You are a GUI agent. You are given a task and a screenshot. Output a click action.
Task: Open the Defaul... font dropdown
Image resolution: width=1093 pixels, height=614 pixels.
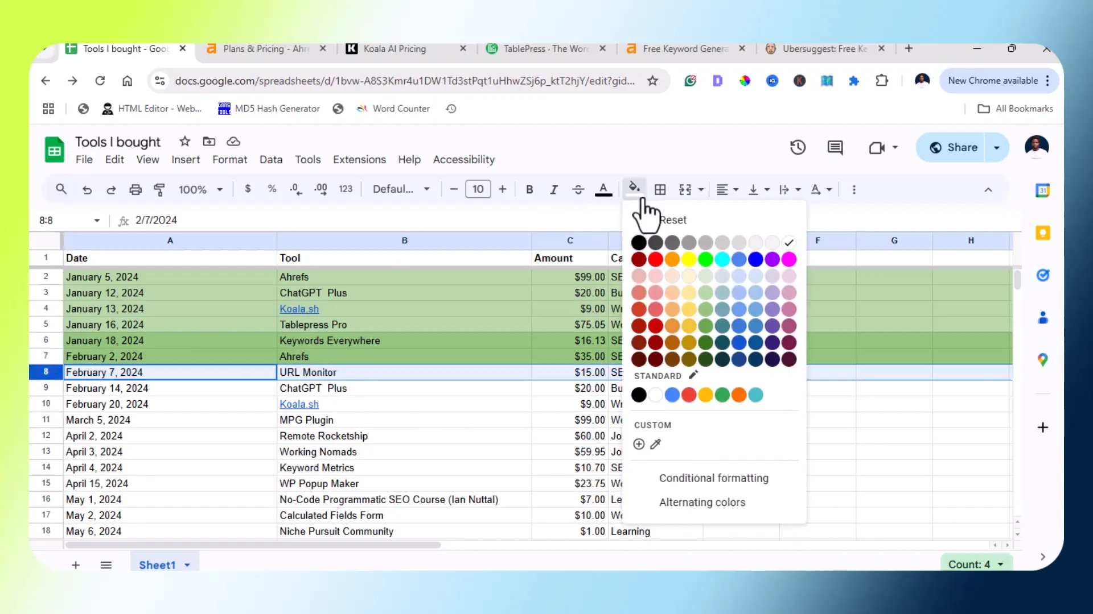[401, 189]
